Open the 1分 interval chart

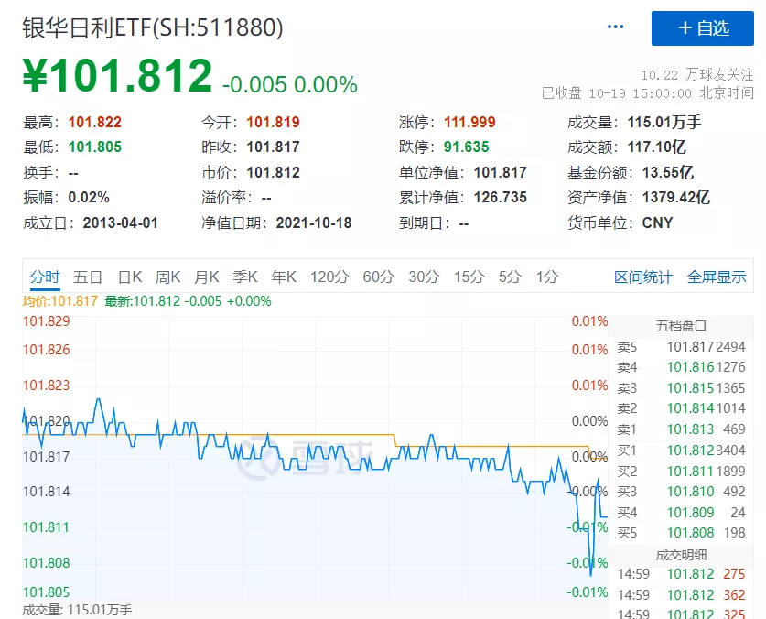pos(547,277)
